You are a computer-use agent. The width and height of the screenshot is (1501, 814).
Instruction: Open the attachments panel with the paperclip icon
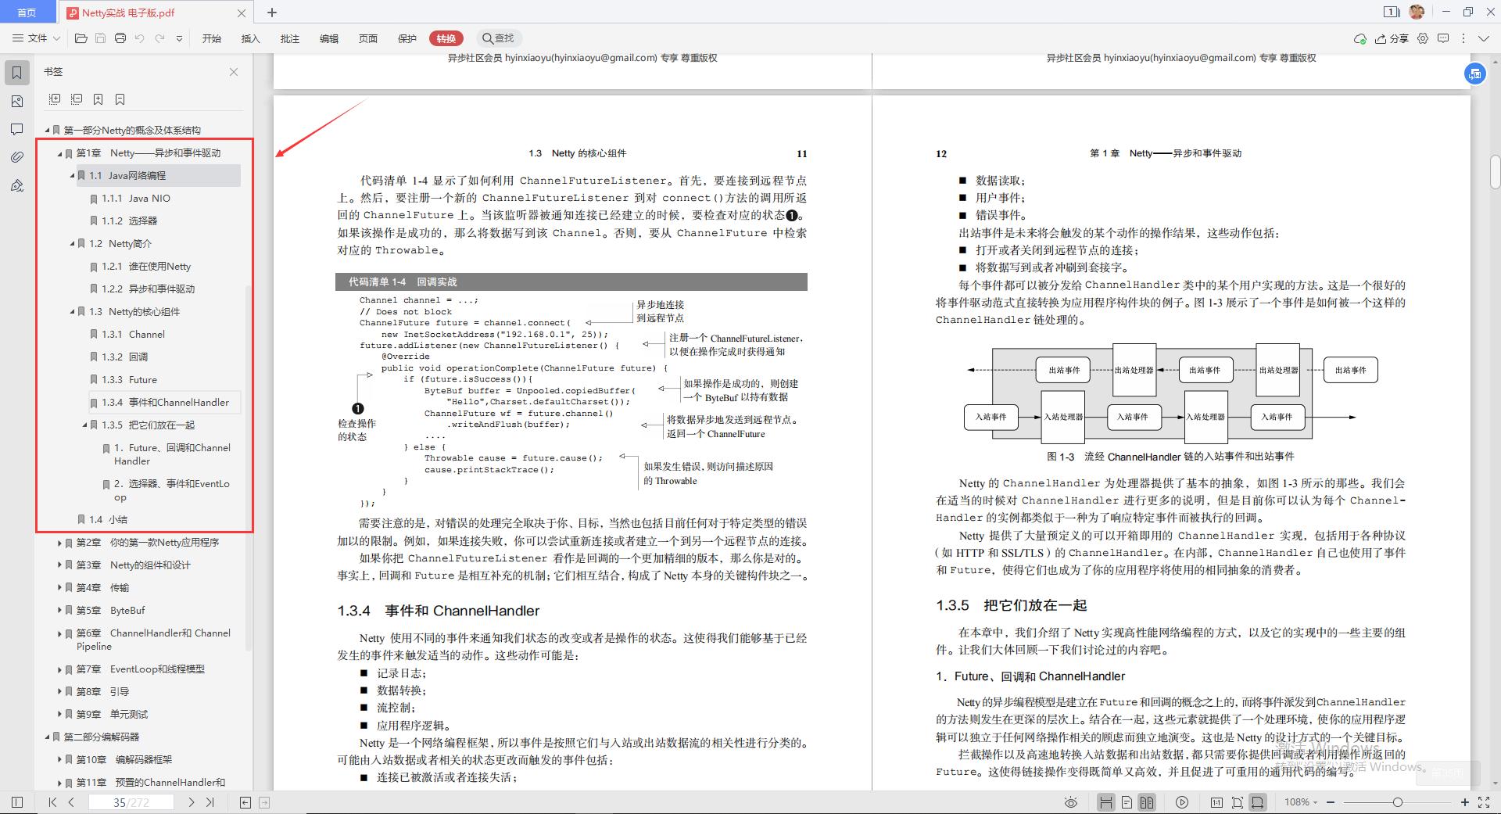[x=16, y=156]
